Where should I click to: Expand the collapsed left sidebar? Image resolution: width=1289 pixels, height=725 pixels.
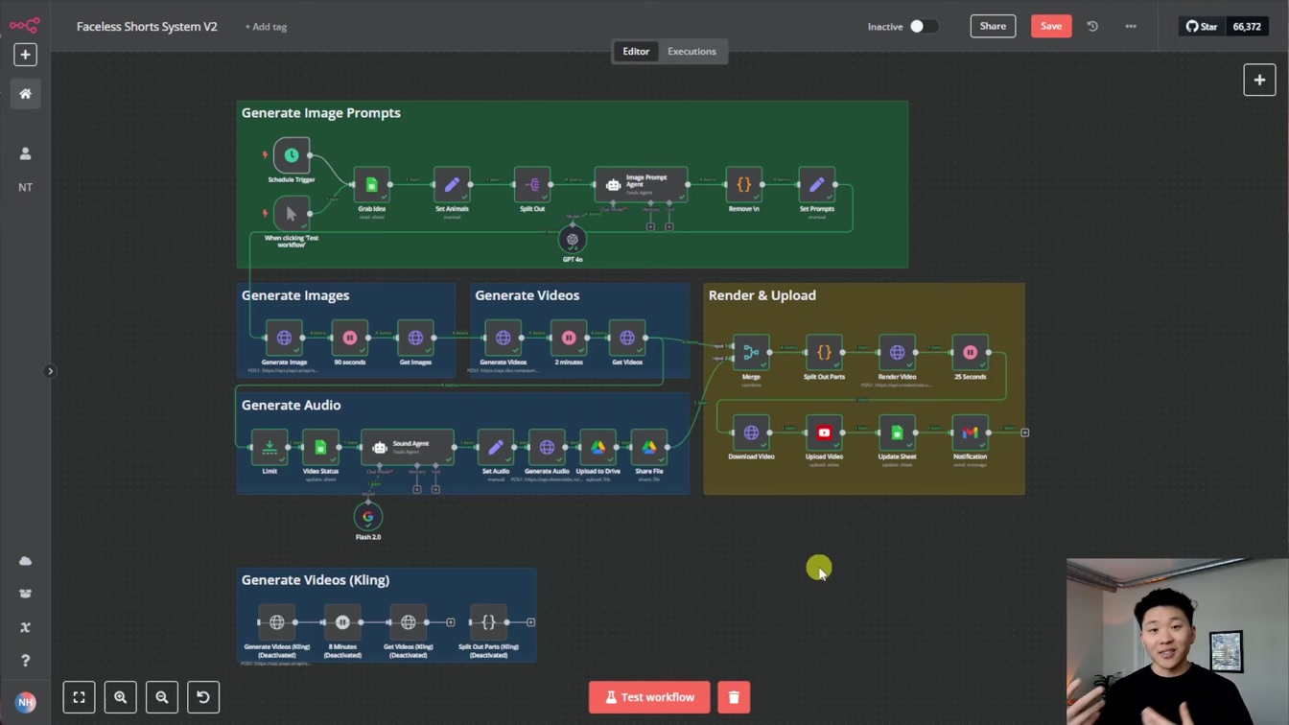(50, 371)
